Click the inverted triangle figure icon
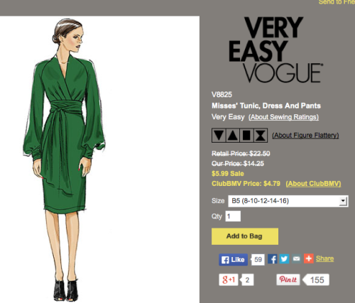Viewport: 355px width, 303px height. [x=219, y=136]
